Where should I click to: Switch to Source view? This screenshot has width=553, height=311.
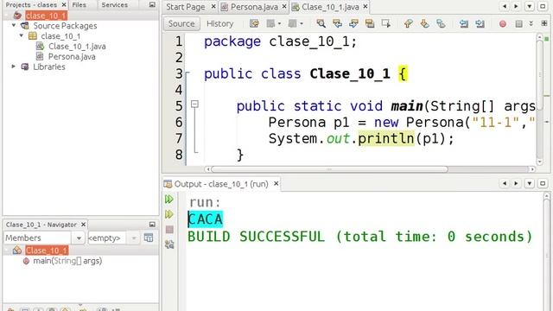tap(181, 23)
